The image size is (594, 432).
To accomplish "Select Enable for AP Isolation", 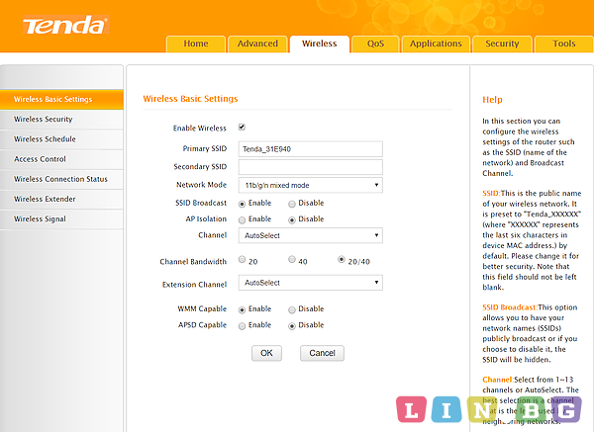I will point(242,220).
